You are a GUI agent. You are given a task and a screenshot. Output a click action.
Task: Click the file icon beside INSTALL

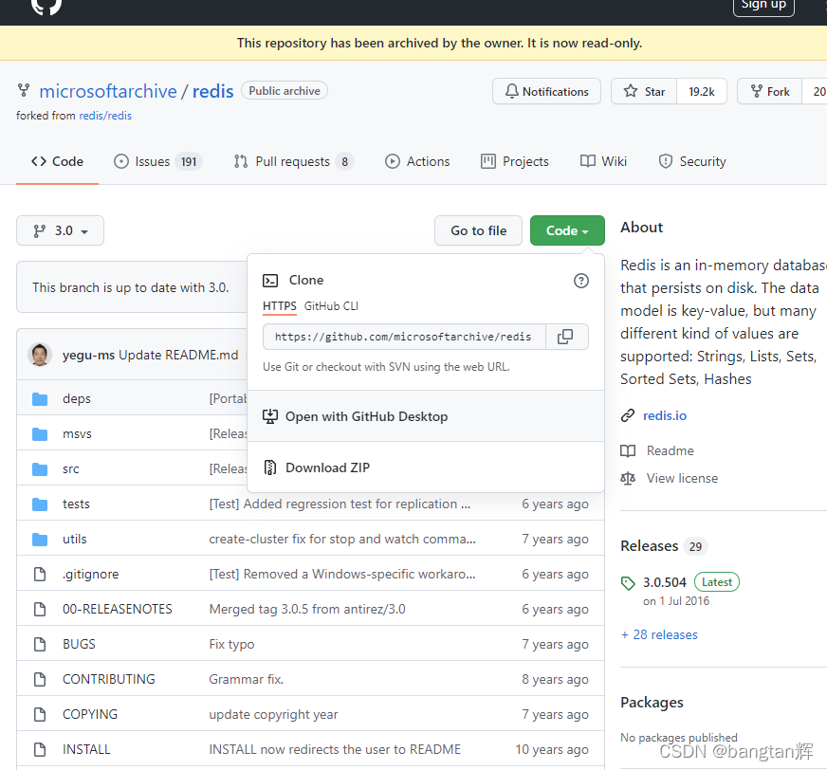[40, 749]
